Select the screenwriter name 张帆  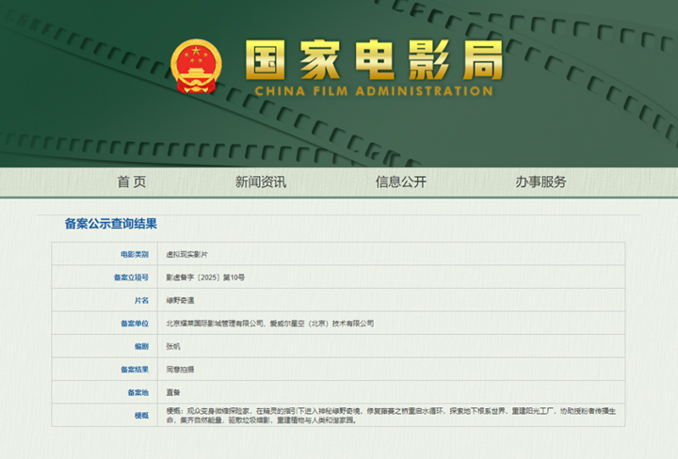click(173, 346)
